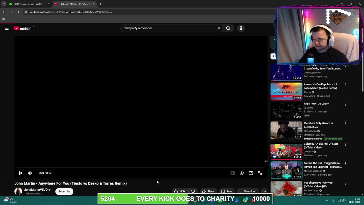
Task: Share the John Martin video
Action: (x=208, y=191)
